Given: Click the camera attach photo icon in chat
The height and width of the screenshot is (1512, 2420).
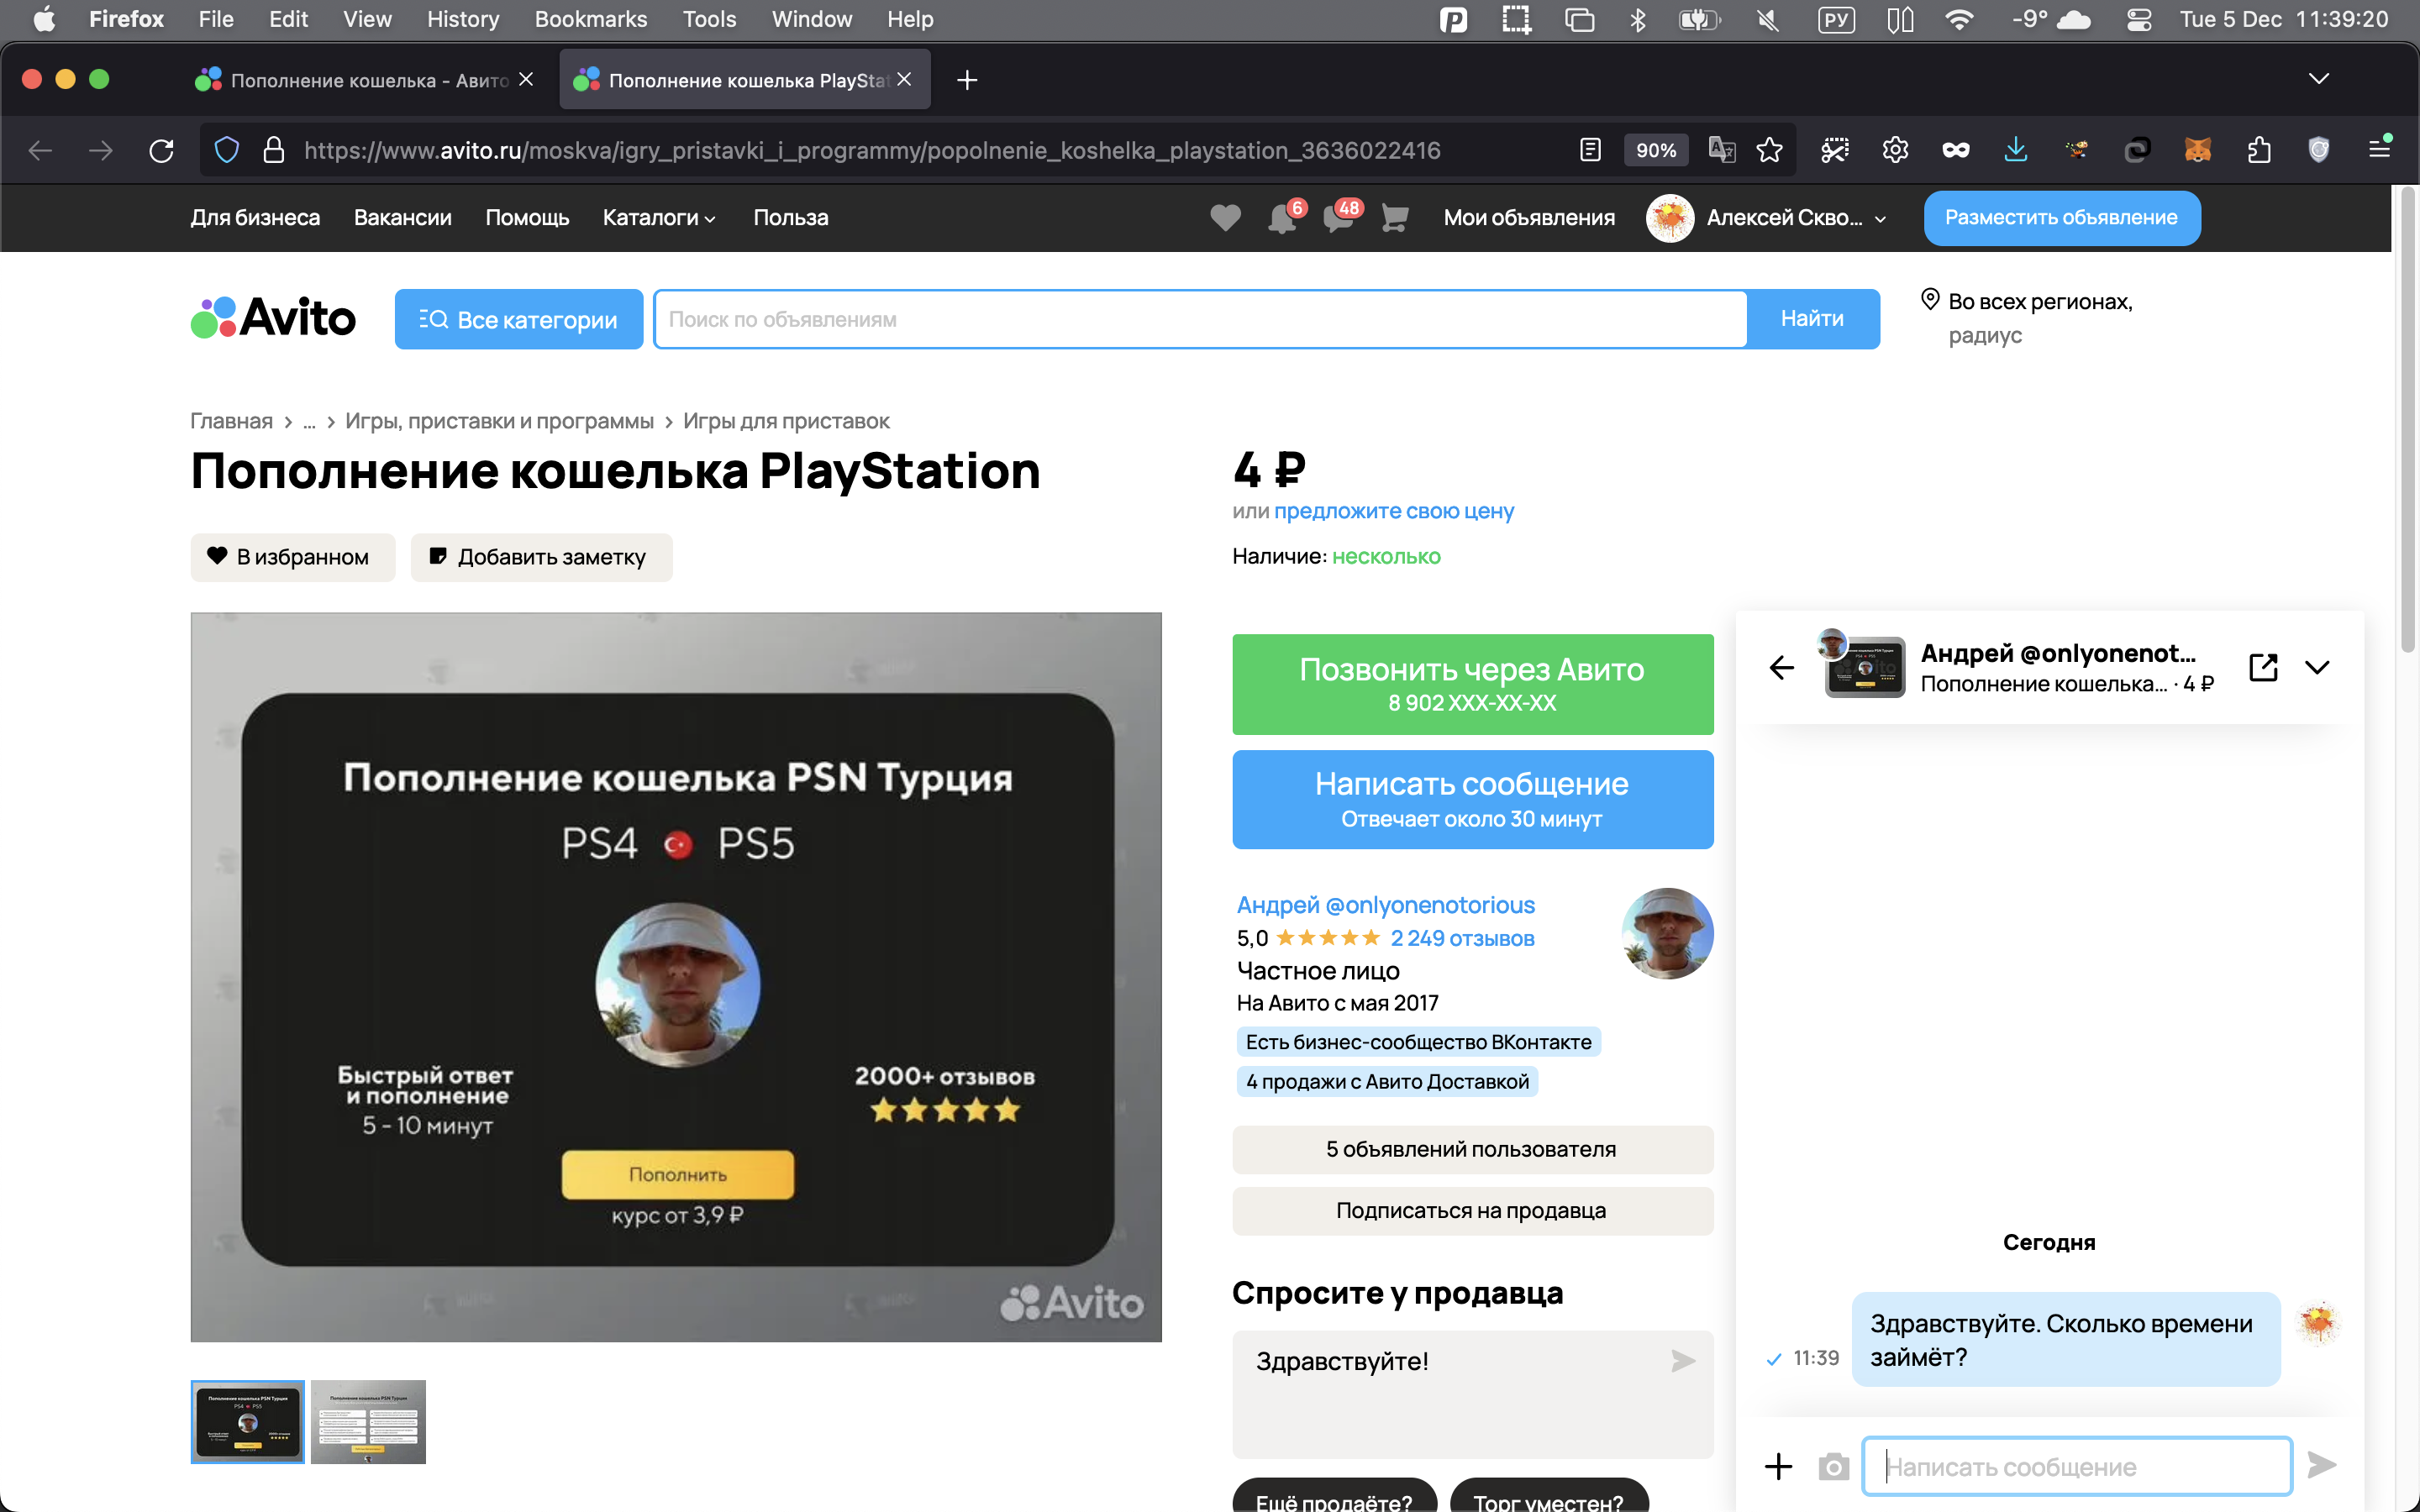Looking at the screenshot, I should [1833, 1466].
